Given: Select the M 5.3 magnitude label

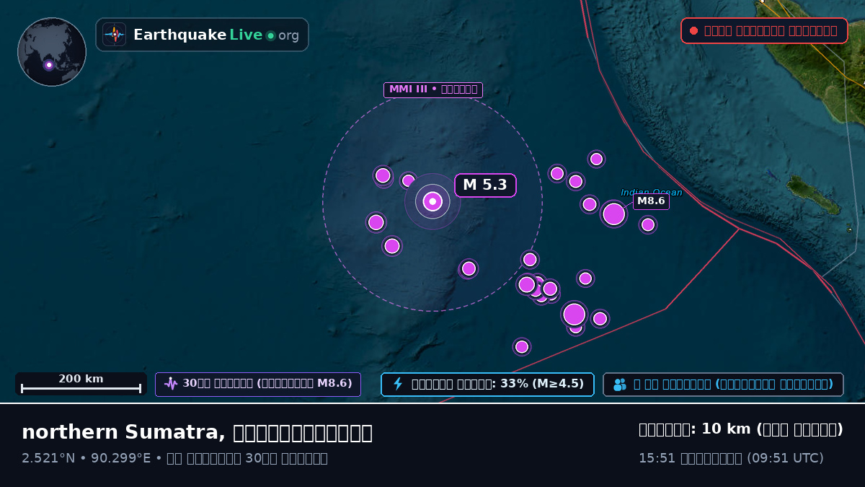Looking at the screenshot, I should click(x=485, y=185).
